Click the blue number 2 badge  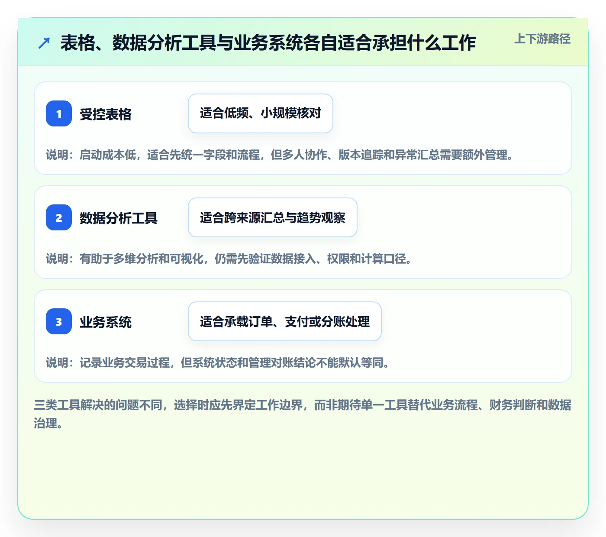(x=59, y=217)
